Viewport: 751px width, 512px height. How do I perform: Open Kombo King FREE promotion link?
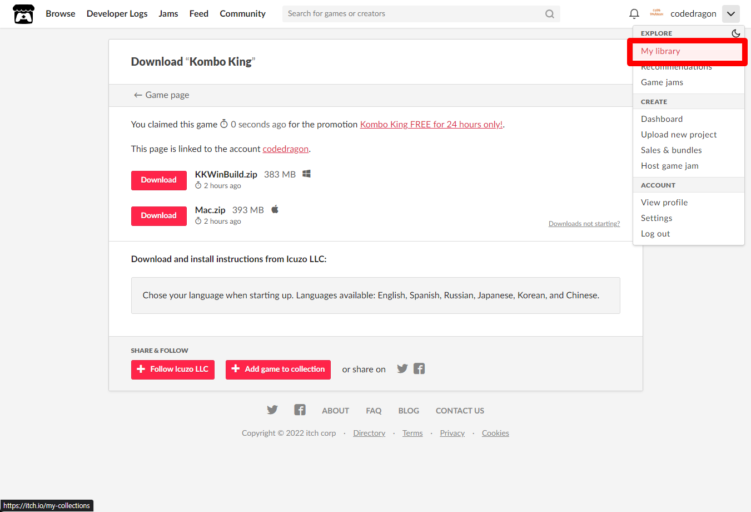pyautogui.click(x=431, y=125)
